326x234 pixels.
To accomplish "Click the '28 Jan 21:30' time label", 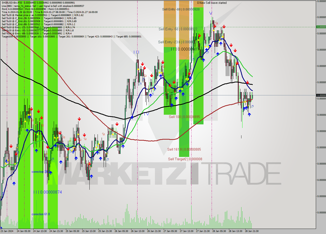I will 252,231.
